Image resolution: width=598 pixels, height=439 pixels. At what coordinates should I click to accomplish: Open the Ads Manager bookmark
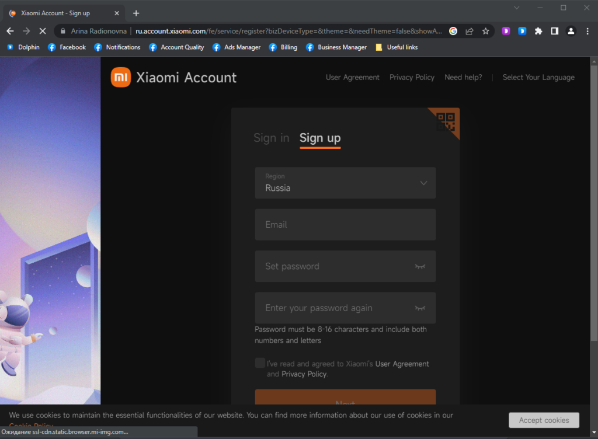[237, 47]
